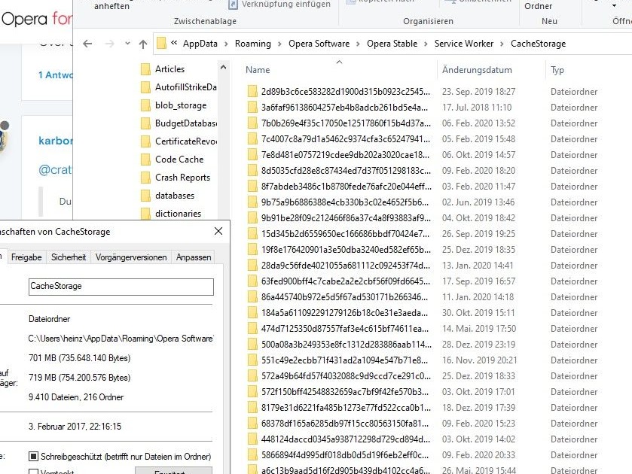Click folder icon of 15d345b2d655 row
This screenshot has width=632, height=474.
coord(252,233)
